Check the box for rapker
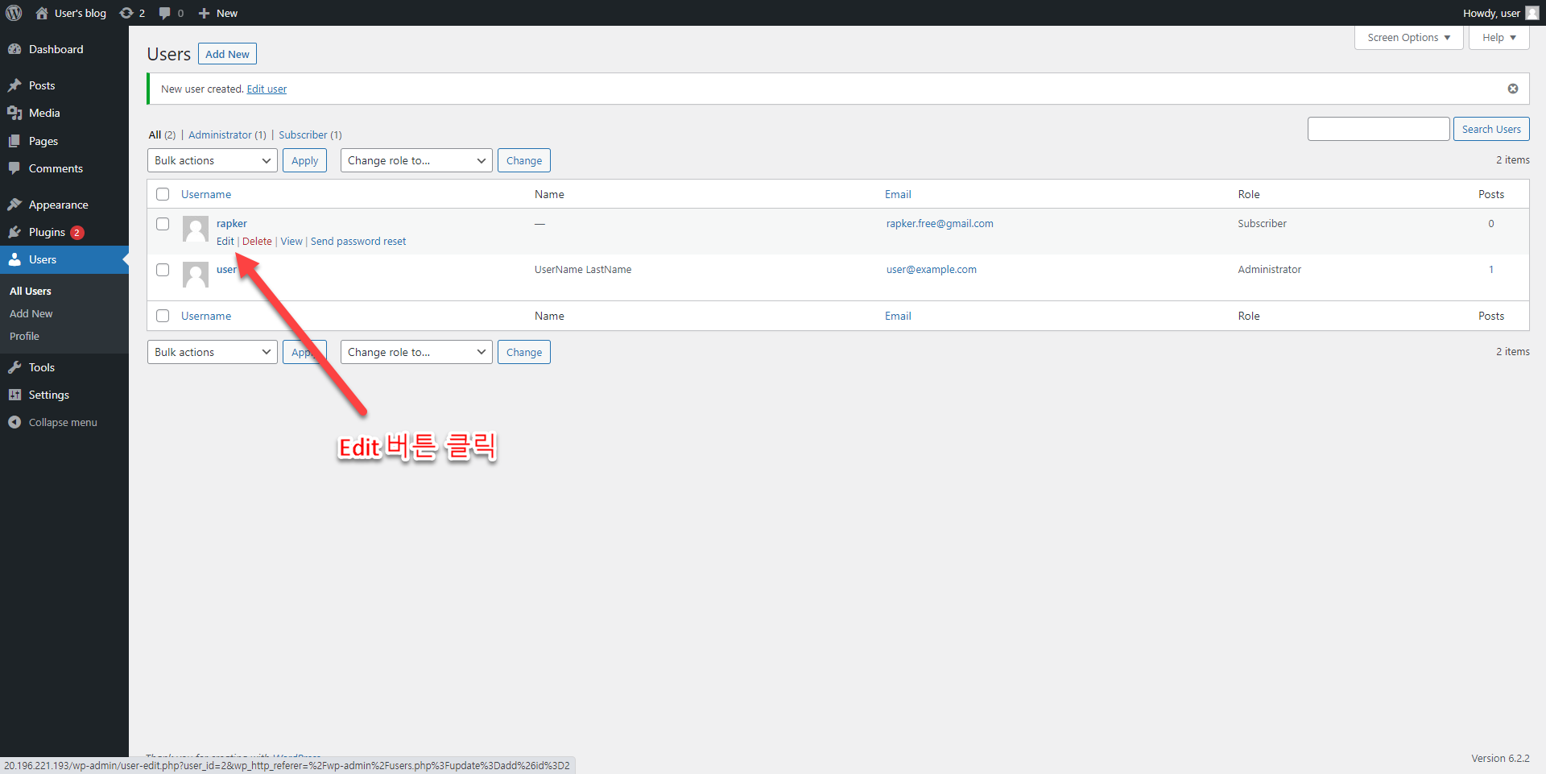This screenshot has width=1546, height=774. pos(163,224)
